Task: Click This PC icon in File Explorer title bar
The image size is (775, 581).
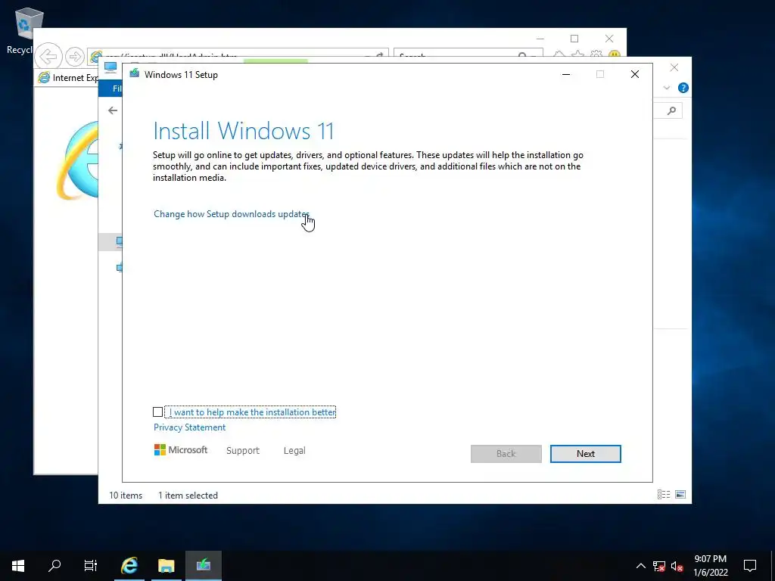Action: click(110, 67)
